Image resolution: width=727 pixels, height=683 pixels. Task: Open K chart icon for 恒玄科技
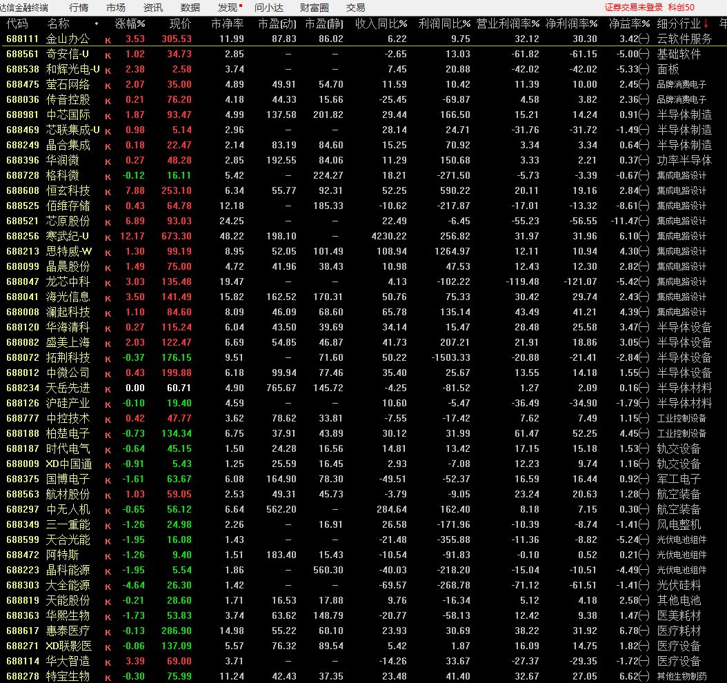pyautogui.click(x=108, y=192)
